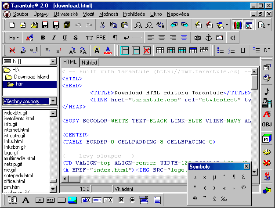Toggle the colored books panel button
The height and width of the screenshot is (208, 275).
238,25
